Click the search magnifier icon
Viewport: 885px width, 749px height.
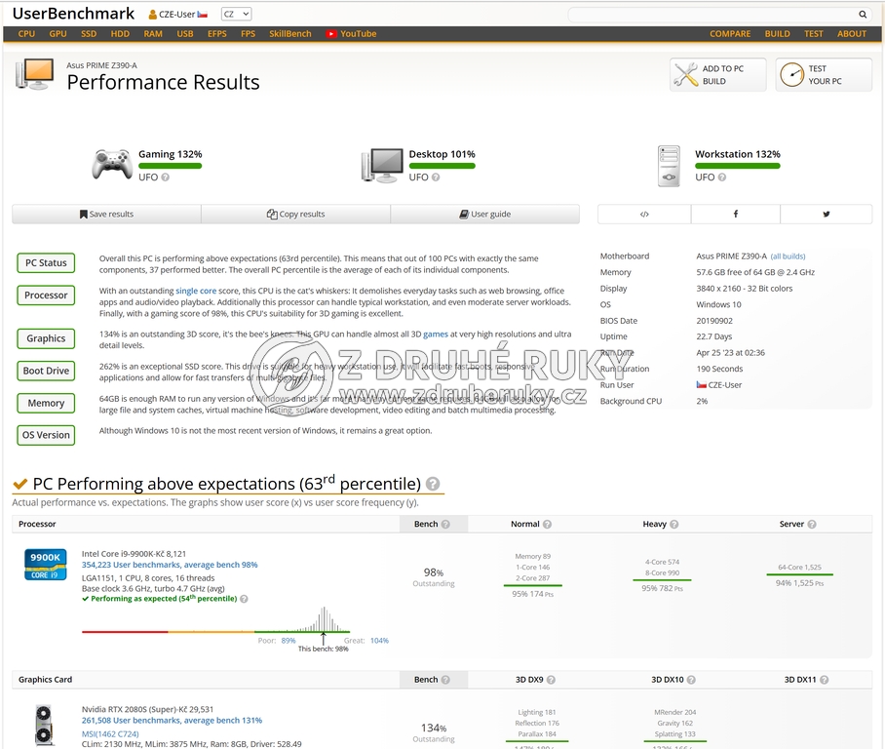[863, 14]
